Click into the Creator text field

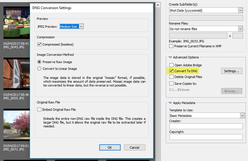tap(206, 126)
